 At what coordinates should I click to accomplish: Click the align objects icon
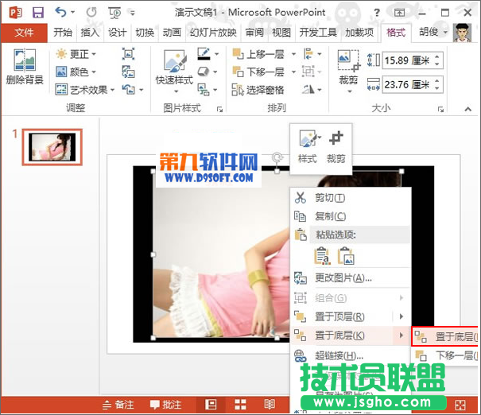pyautogui.click(x=308, y=54)
